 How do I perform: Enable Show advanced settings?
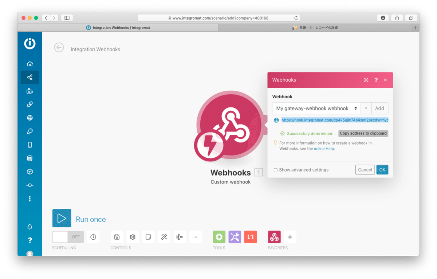[276, 170]
